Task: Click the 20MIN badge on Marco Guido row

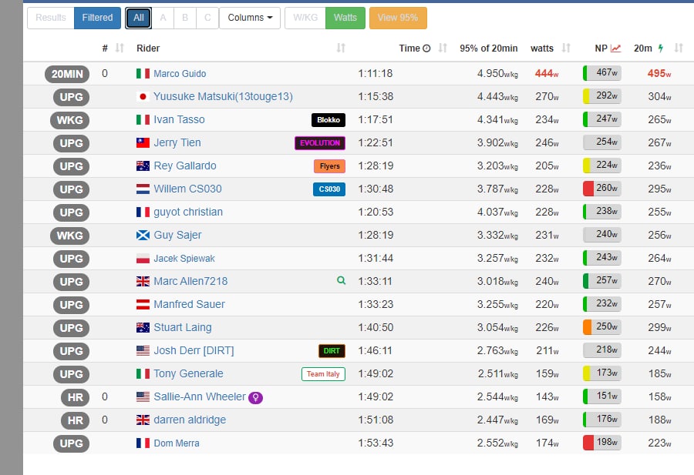Action: [67, 74]
